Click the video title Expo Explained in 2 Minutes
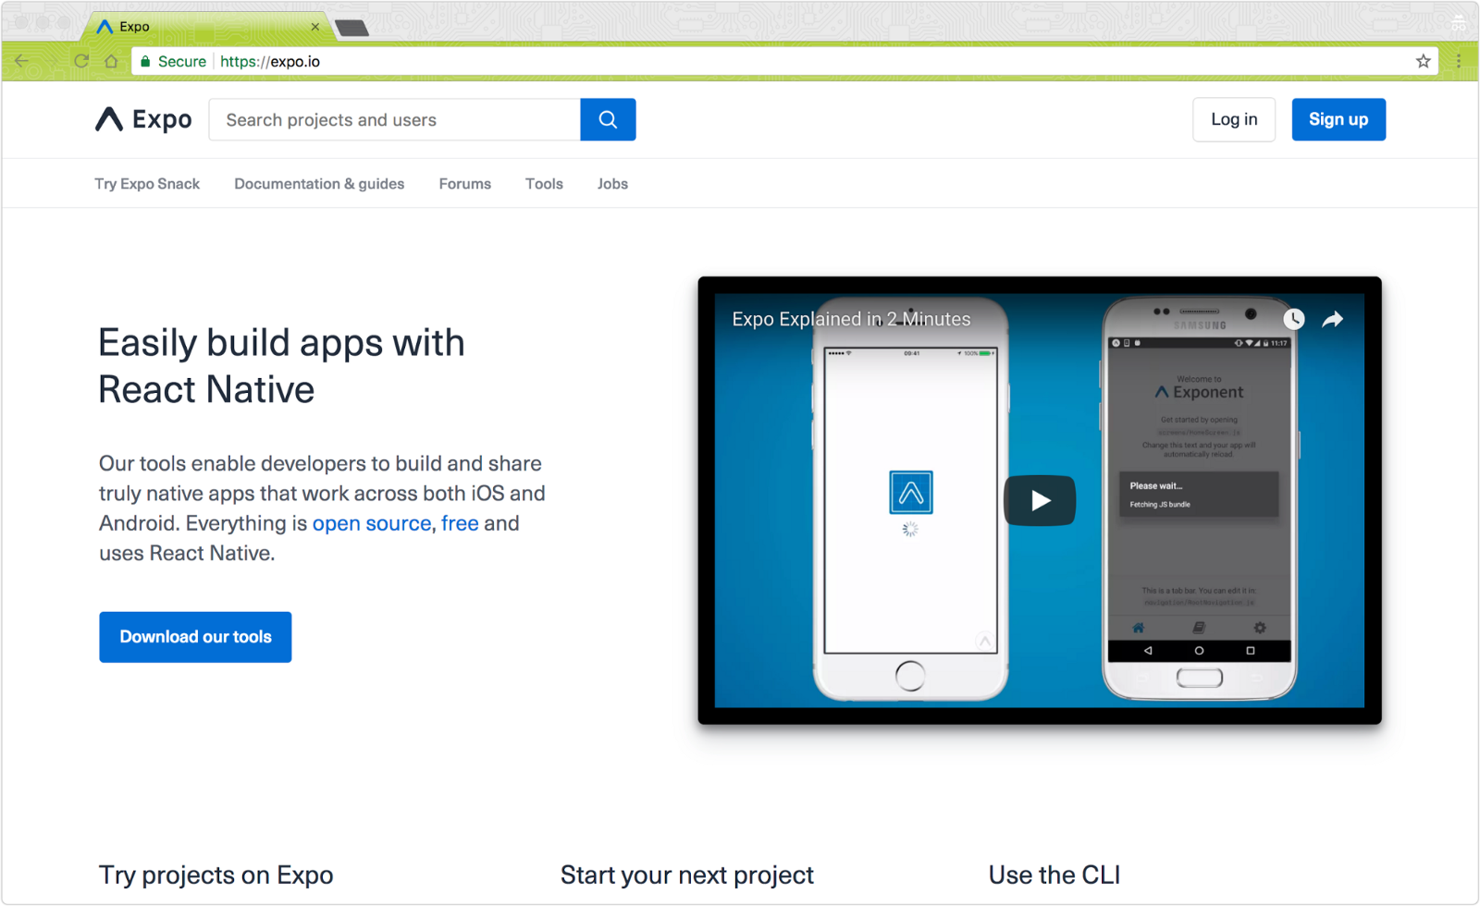Image resolution: width=1480 pixels, height=906 pixels. (x=851, y=319)
